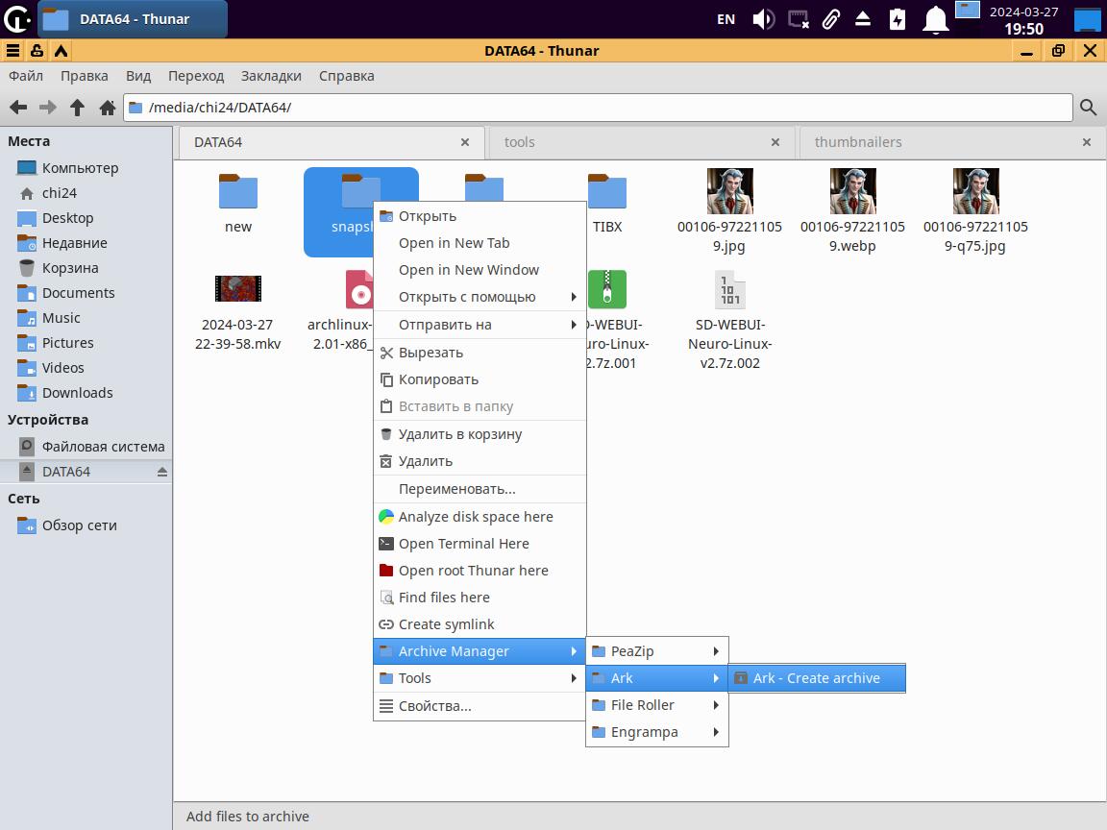Click the home folder toolbar icon
1107x830 pixels.
tap(108, 108)
